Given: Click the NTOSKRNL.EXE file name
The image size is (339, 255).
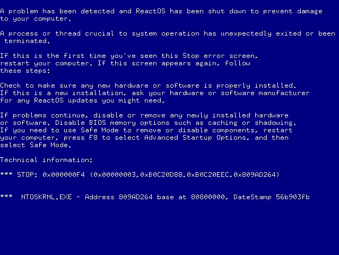Looking at the screenshot, I should (47, 197).
